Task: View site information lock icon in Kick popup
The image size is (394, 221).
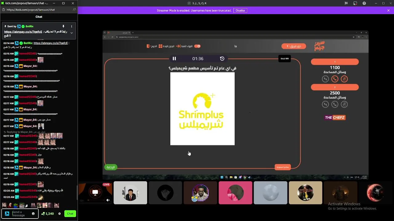Action: click(3, 10)
